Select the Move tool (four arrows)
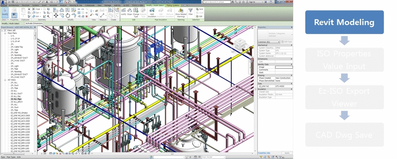Viewport: 397px width, 159px height. click(x=56, y=16)
